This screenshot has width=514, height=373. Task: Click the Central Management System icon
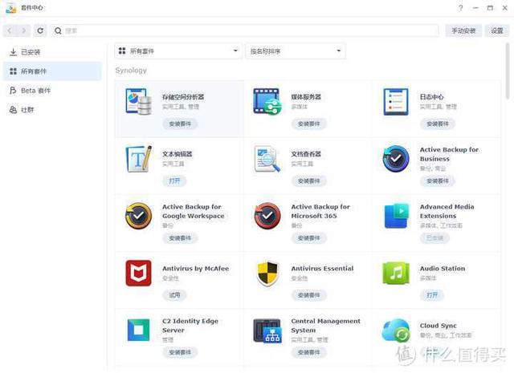(x=267, y=330)
